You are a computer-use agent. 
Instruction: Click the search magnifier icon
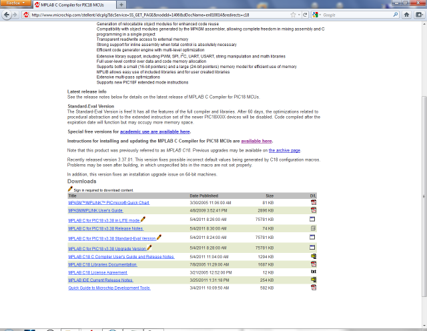[396, 15]
